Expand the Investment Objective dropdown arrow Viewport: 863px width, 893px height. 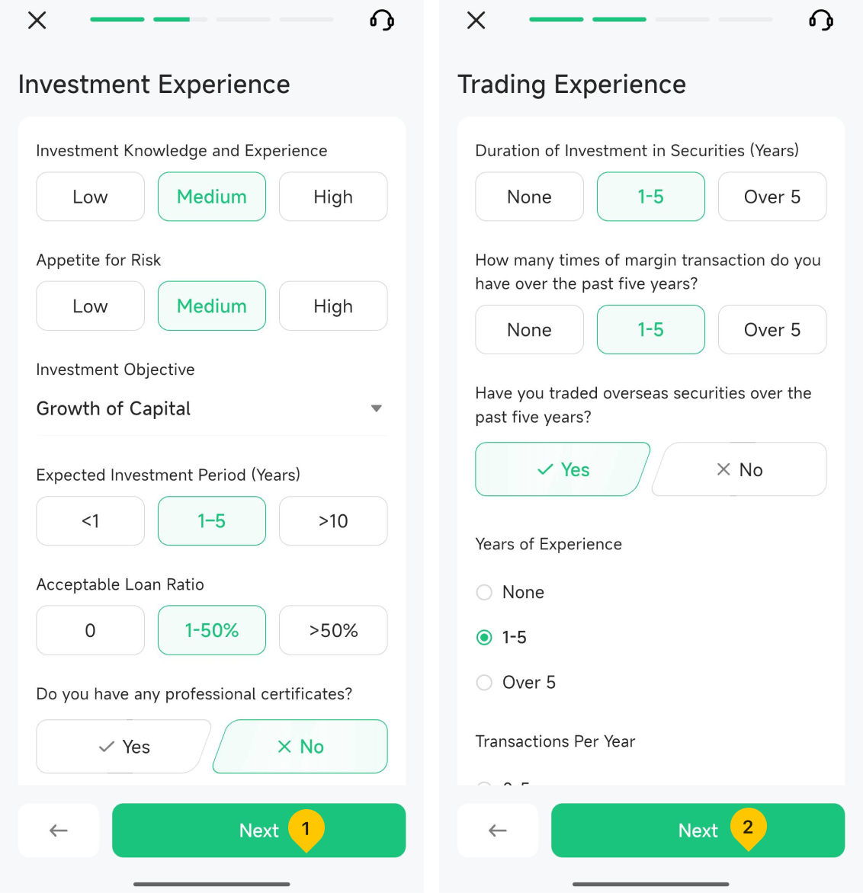376,408
